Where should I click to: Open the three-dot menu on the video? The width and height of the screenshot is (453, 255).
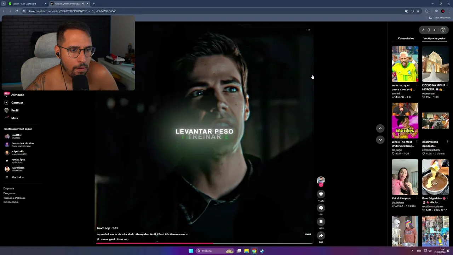tap(308, 30)
